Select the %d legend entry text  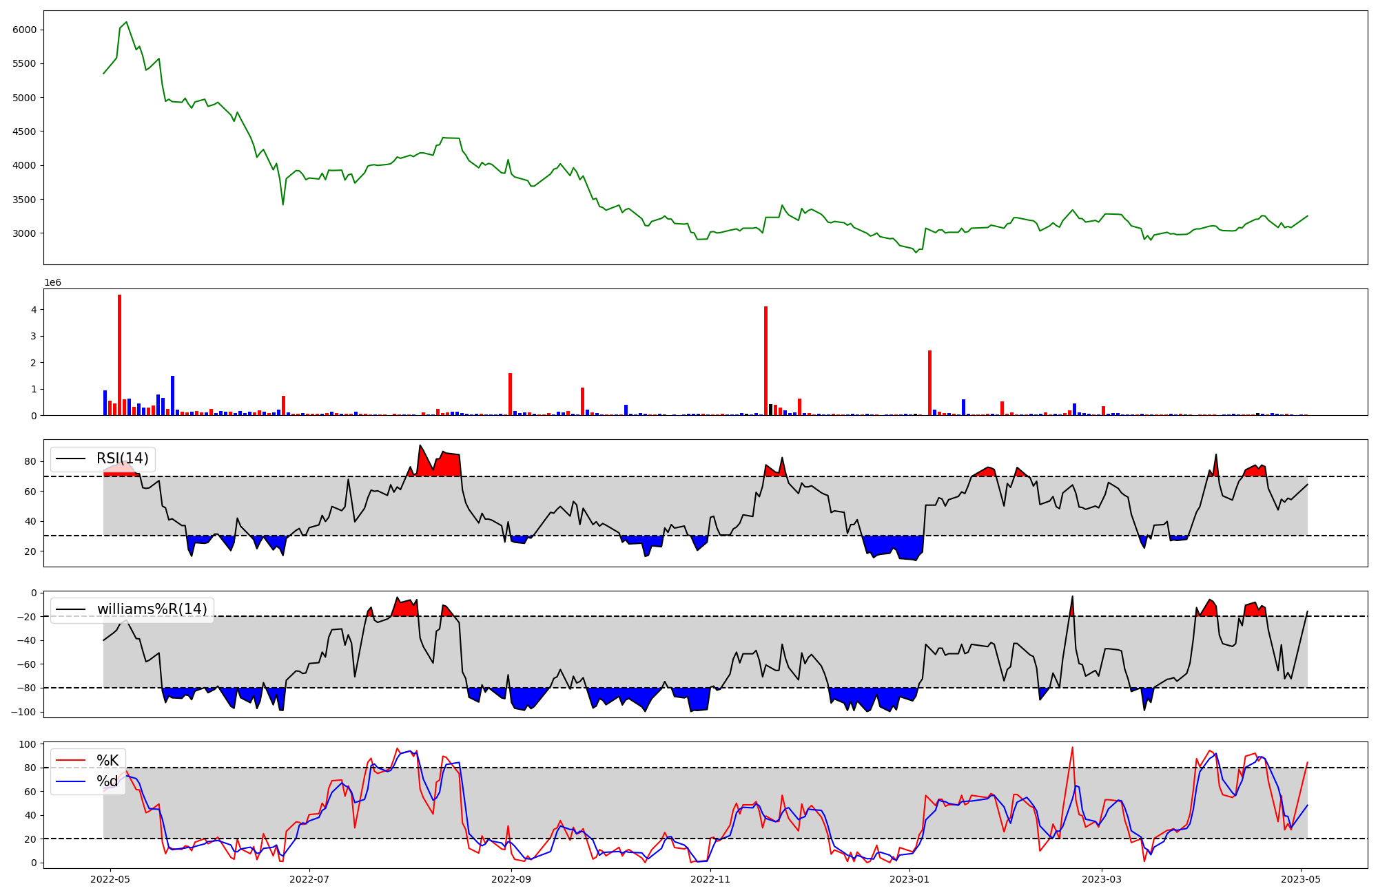tap(107, 781)
